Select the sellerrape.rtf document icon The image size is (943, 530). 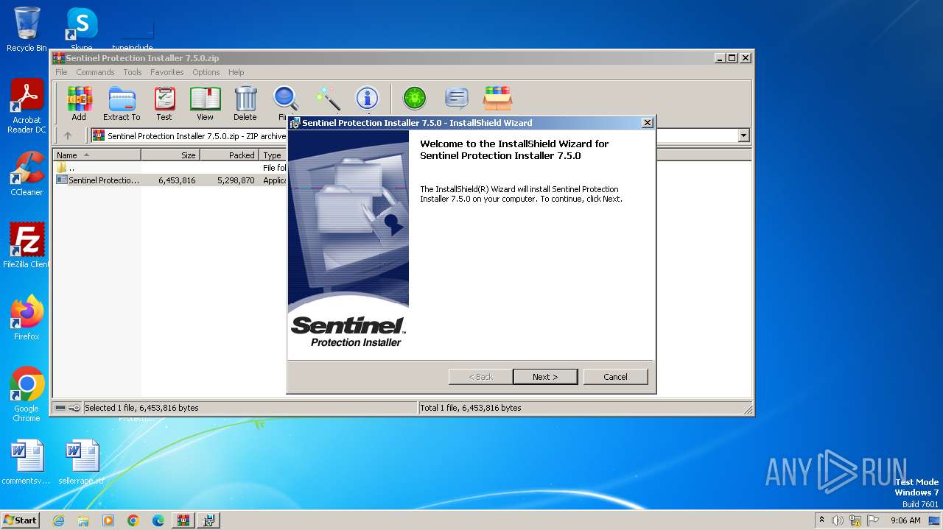coord(82,462)
